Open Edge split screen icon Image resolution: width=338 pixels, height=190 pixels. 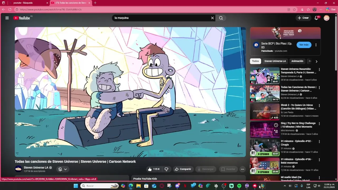pyautogui.click(x=289, y=9)
